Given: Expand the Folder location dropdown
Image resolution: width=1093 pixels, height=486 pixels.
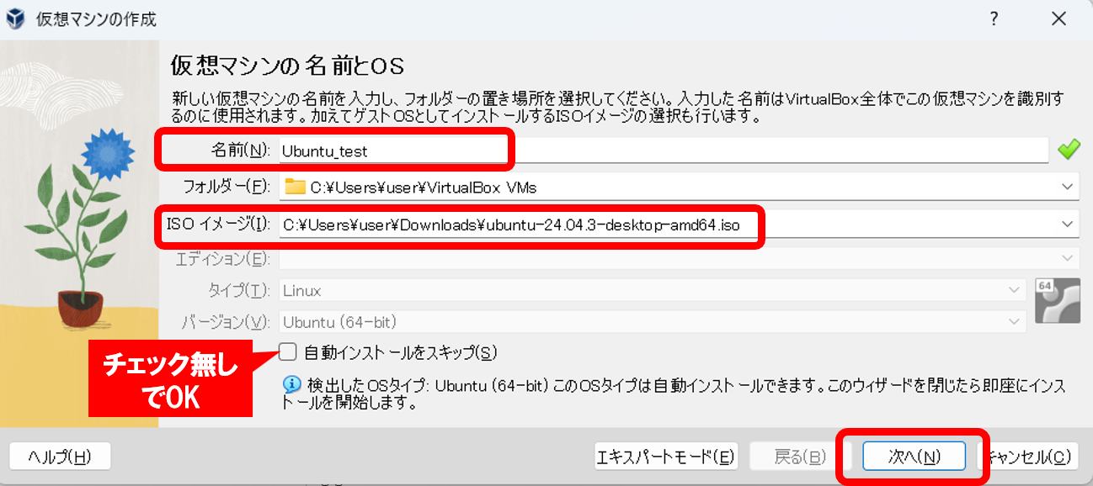Looking at the screenshot, I should (x=1068, y=187).
